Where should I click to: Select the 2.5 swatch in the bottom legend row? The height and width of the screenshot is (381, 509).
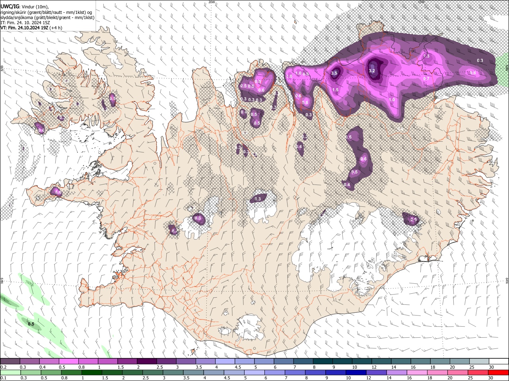[153, 372]
